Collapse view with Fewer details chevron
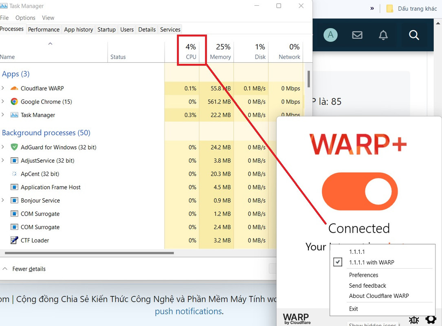Image resolution: width=442 pixels, height=326 pixels. pyautogui.click(x=5, y=269)
